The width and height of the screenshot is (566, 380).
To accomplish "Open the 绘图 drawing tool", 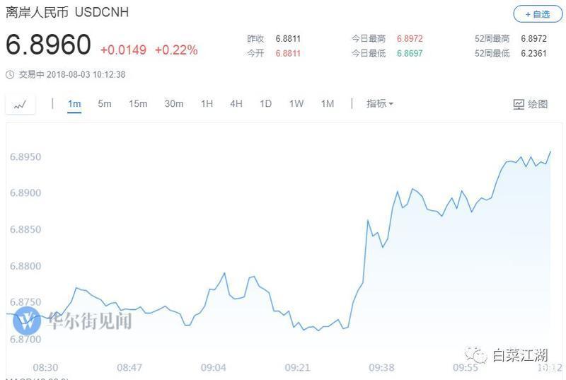I will click(530, 104).
